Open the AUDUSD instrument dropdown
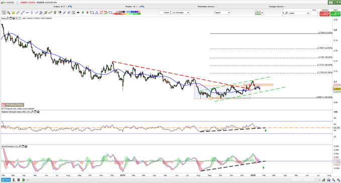This screenshot has width=341, height=183. pyautogui.click(x=5, y=3)
